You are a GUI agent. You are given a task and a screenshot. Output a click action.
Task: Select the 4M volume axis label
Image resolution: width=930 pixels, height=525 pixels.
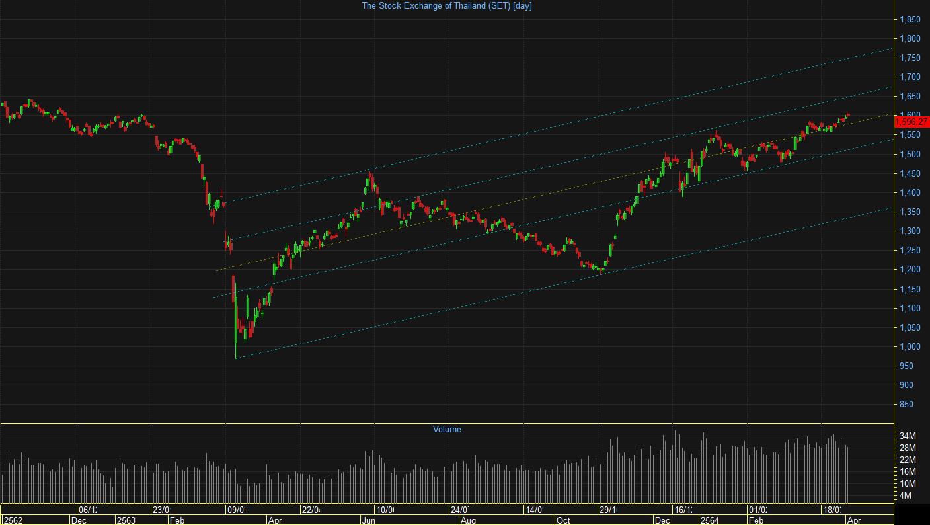coord(906,495)
